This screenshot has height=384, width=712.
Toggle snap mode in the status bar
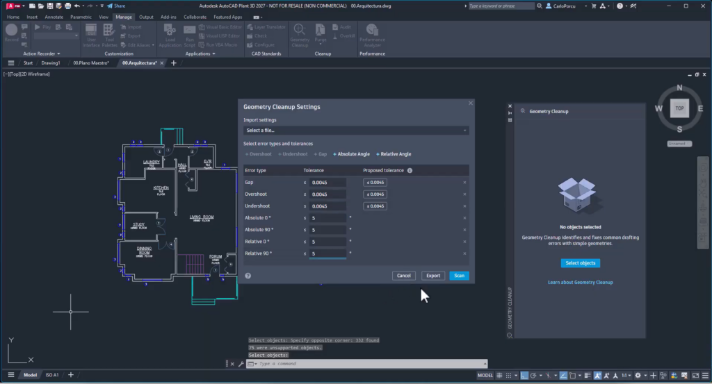point(508,376)
